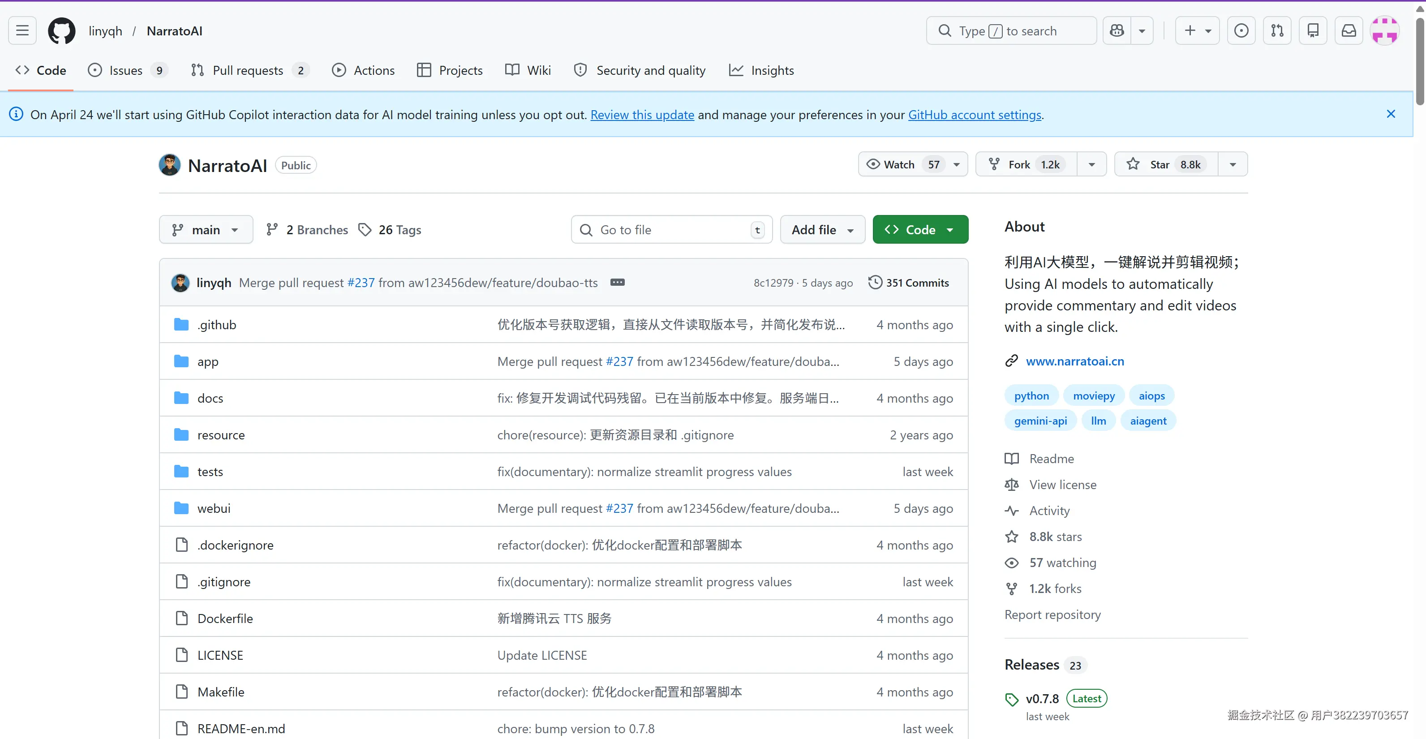
Task: Click the pull requests icon in header
Action: 1277,30
